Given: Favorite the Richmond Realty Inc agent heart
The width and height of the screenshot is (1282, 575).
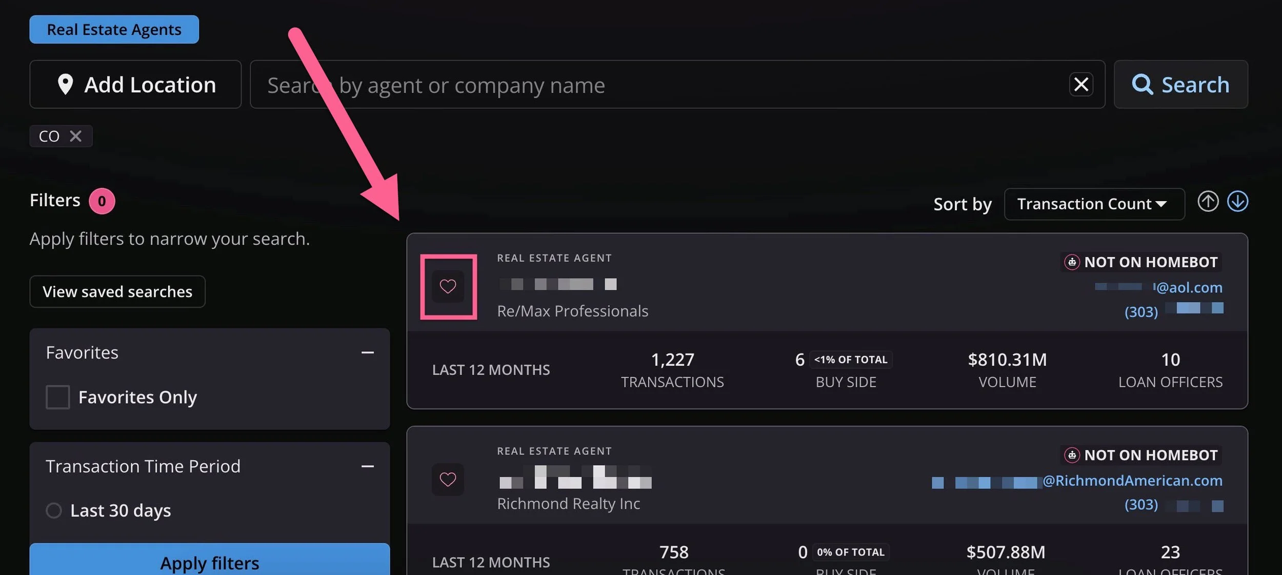Looking at the screenshot, I should [448, 479].
